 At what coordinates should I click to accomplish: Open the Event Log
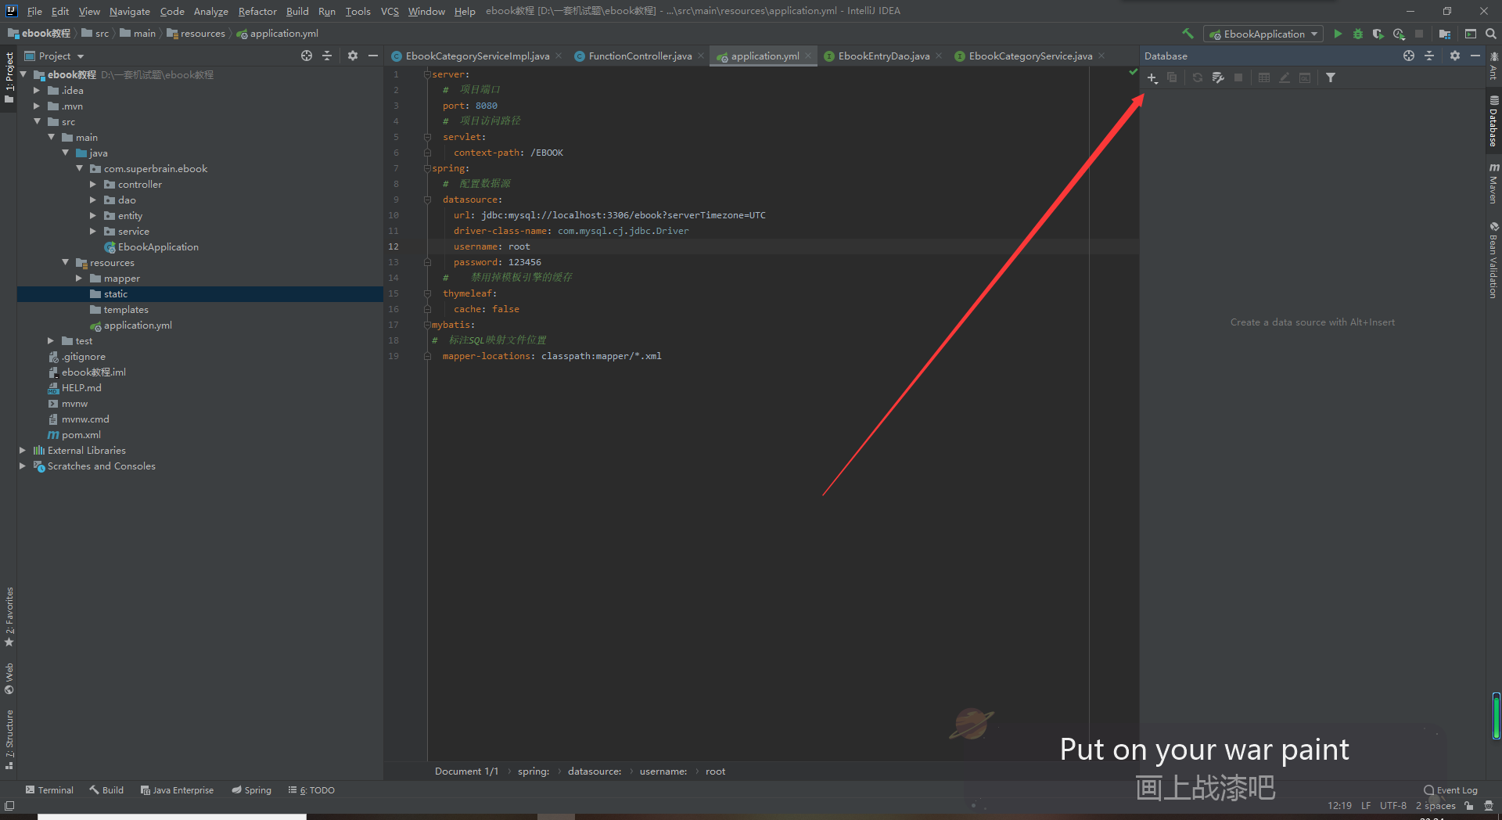pyautogui.click(x=1451, y=789)
